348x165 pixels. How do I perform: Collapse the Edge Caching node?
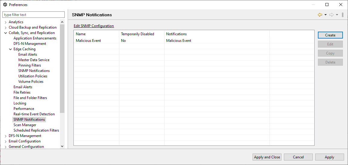click(11, 49)
